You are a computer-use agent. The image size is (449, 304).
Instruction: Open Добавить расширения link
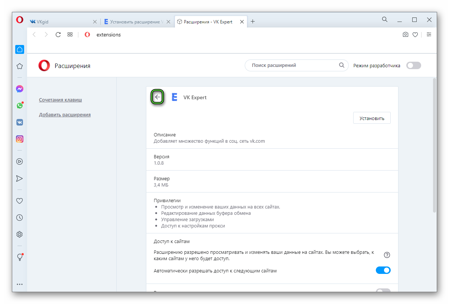coord(65,115)
